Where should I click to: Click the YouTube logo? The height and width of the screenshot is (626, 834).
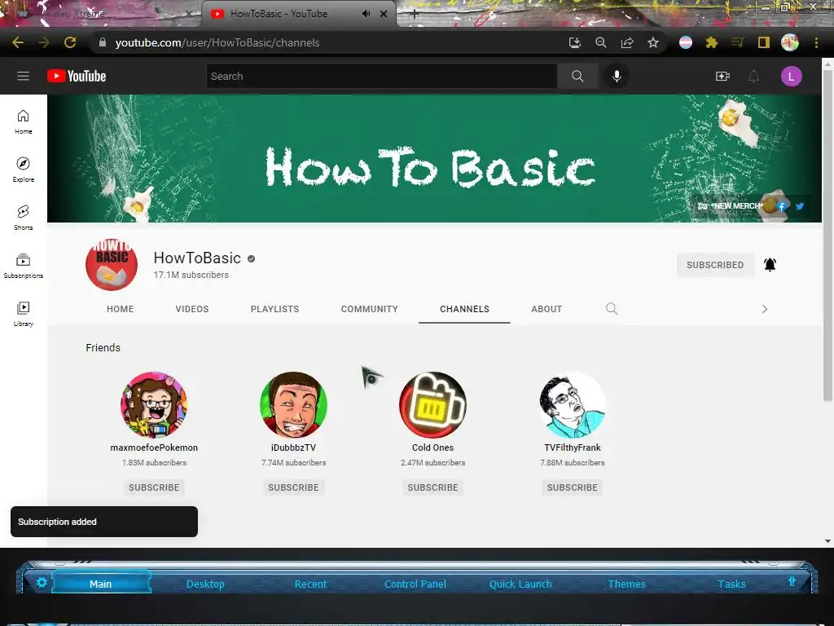77,76
